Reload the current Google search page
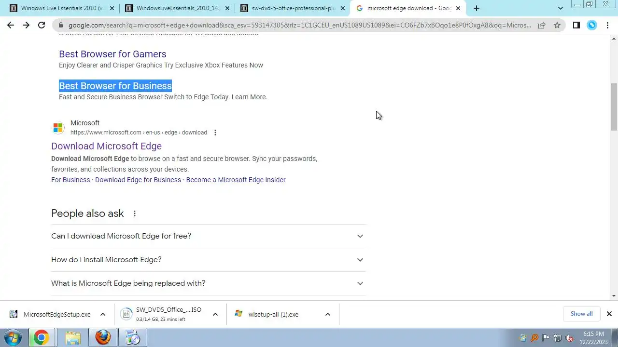The width and height of the screenshot is (618, 347). [42, 25]
